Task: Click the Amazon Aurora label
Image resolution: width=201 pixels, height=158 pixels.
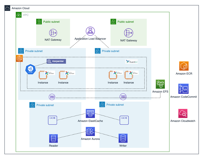Action: click(x=90, y=139)
